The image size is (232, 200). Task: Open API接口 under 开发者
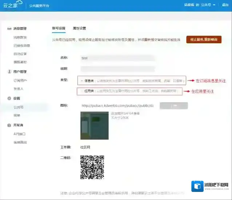[x=19, y=134]
